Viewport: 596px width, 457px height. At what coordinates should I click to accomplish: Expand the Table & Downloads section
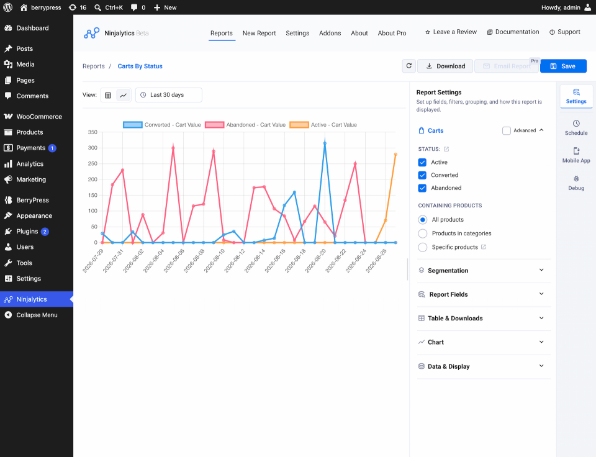484,319
